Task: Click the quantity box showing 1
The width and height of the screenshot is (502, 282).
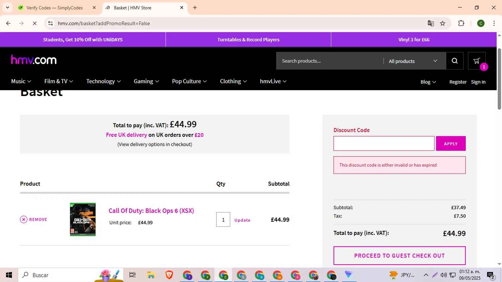Action: [x=223, y=219]
